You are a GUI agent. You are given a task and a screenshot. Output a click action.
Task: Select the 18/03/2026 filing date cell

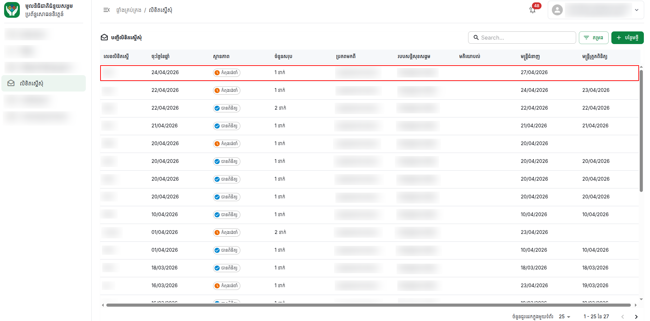pos(164,268)
